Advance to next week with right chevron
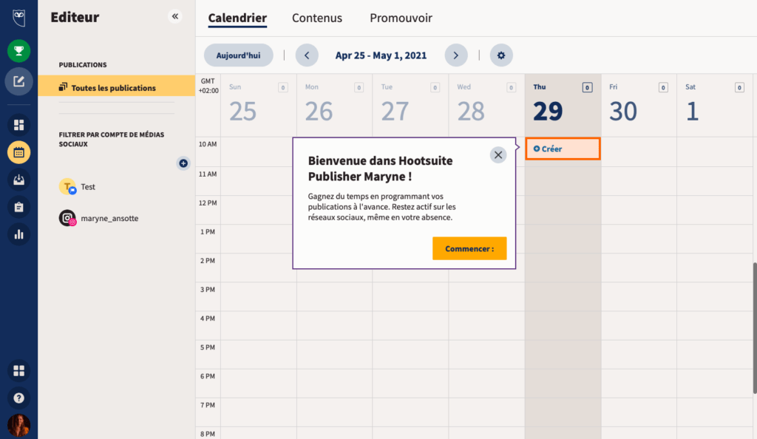The height and width of the screenshot is (439, 757). click(456, 55)
